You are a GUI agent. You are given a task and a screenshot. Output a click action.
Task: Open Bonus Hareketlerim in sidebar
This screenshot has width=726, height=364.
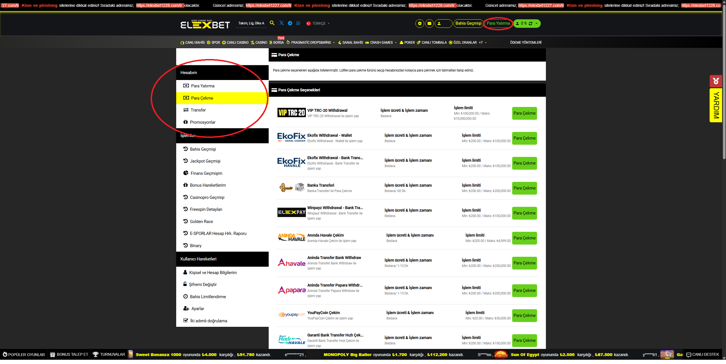coord(222,185)
